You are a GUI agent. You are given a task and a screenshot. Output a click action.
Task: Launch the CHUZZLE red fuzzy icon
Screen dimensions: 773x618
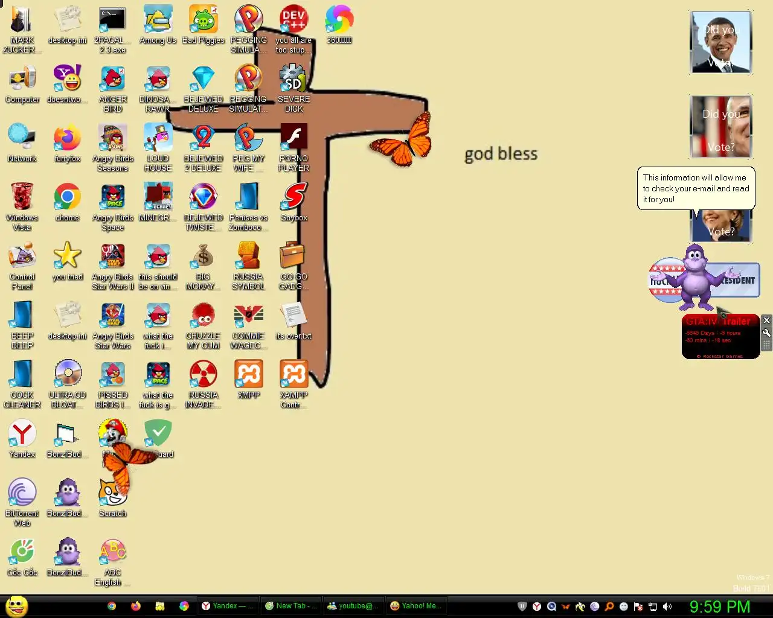click(x=204, y=325)
